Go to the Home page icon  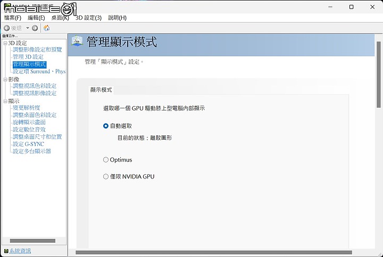(47, 28)
